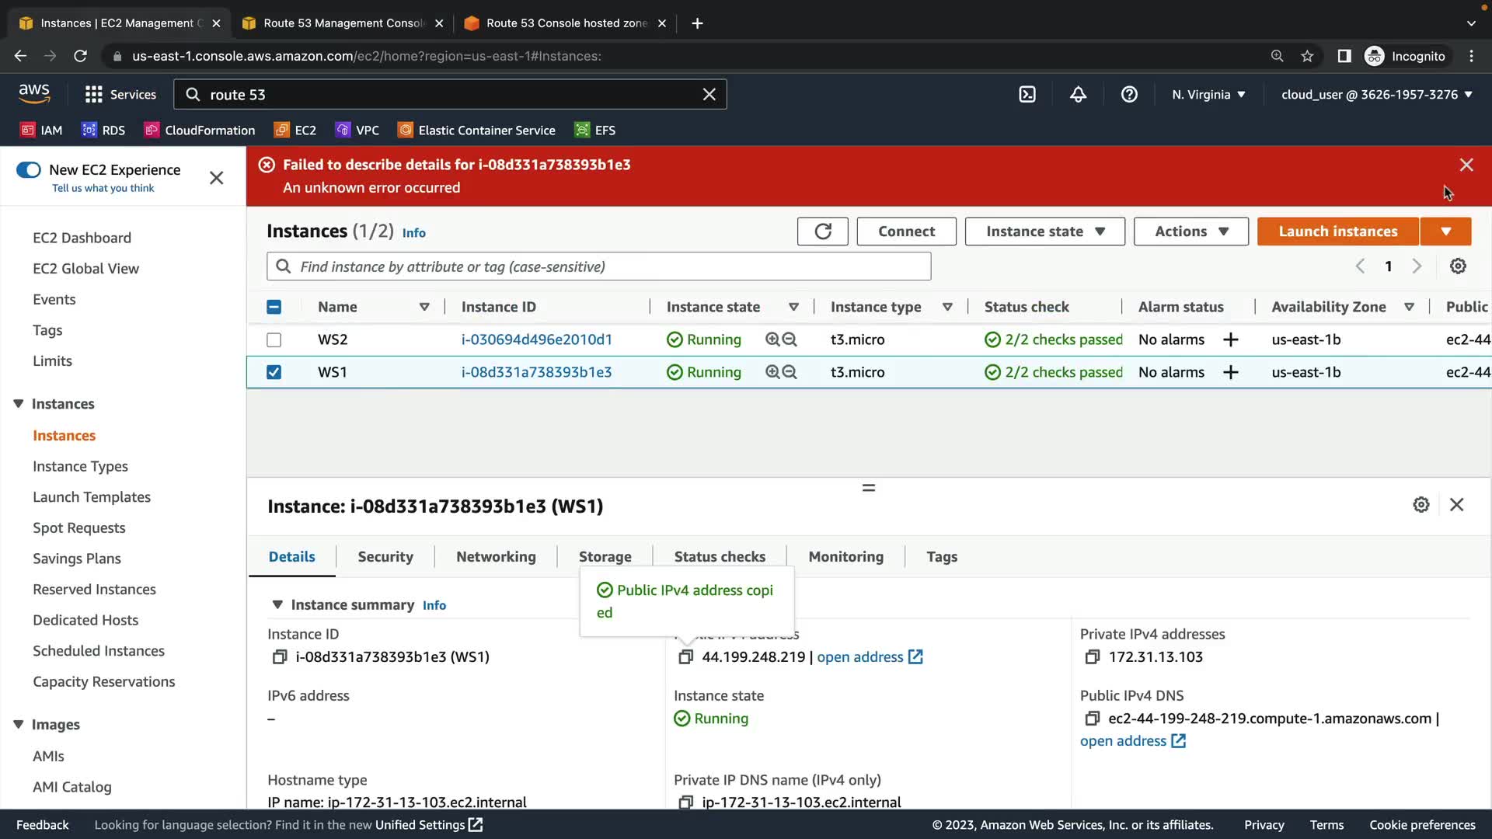Open the Instance state dropdown
Screen dimensions: 1492x839
click(1044, 232)
